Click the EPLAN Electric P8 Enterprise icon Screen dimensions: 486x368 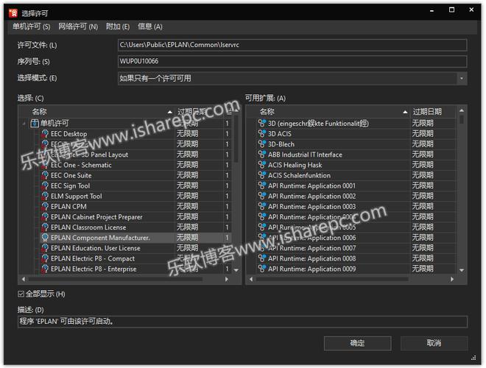(x=45, y=269)
